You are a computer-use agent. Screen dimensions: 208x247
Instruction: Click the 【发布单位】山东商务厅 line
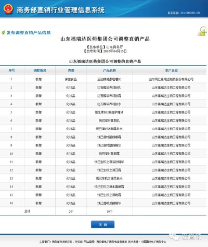pyautogui.click(x=105, y=47)
